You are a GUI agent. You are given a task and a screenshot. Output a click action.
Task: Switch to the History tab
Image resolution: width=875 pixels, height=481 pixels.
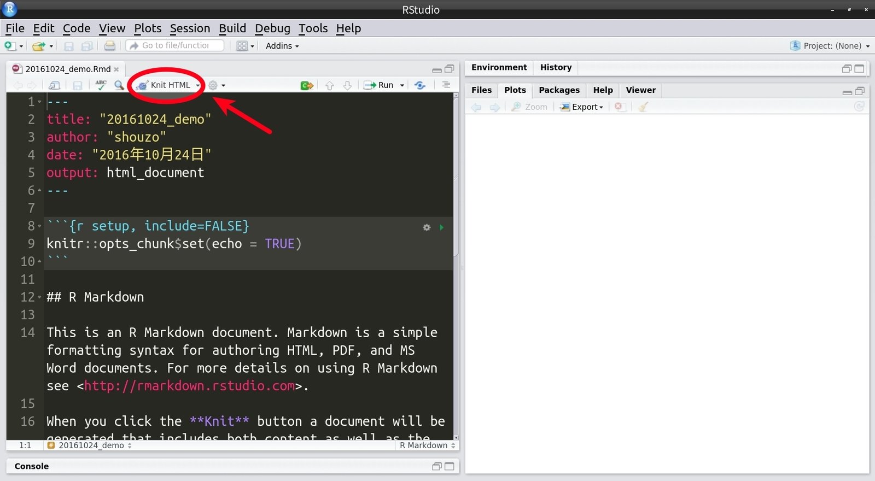[556, 67]
